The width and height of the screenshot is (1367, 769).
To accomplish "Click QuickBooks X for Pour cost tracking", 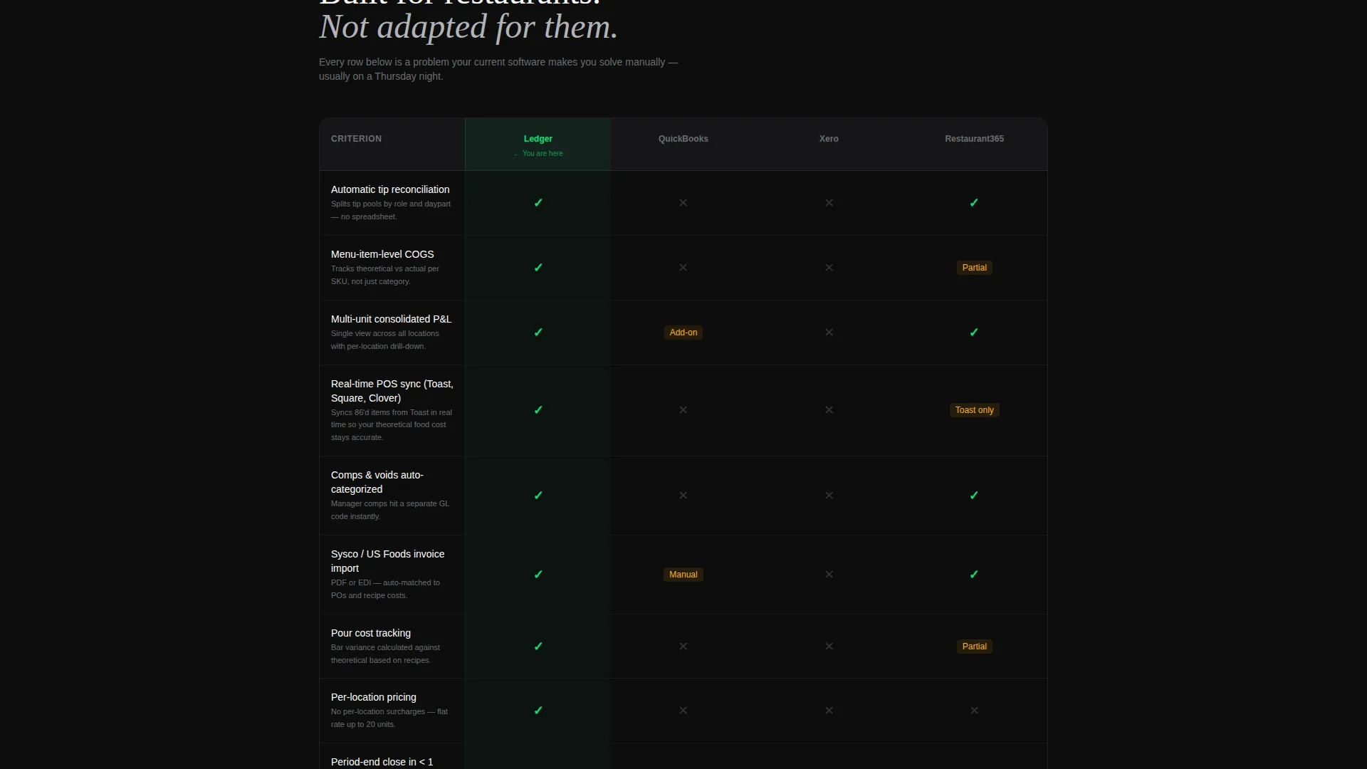I will (683, 647).
